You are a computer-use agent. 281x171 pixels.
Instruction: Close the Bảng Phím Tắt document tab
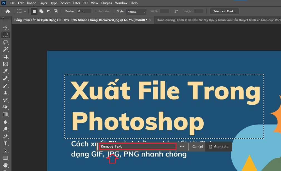(150, 20)
